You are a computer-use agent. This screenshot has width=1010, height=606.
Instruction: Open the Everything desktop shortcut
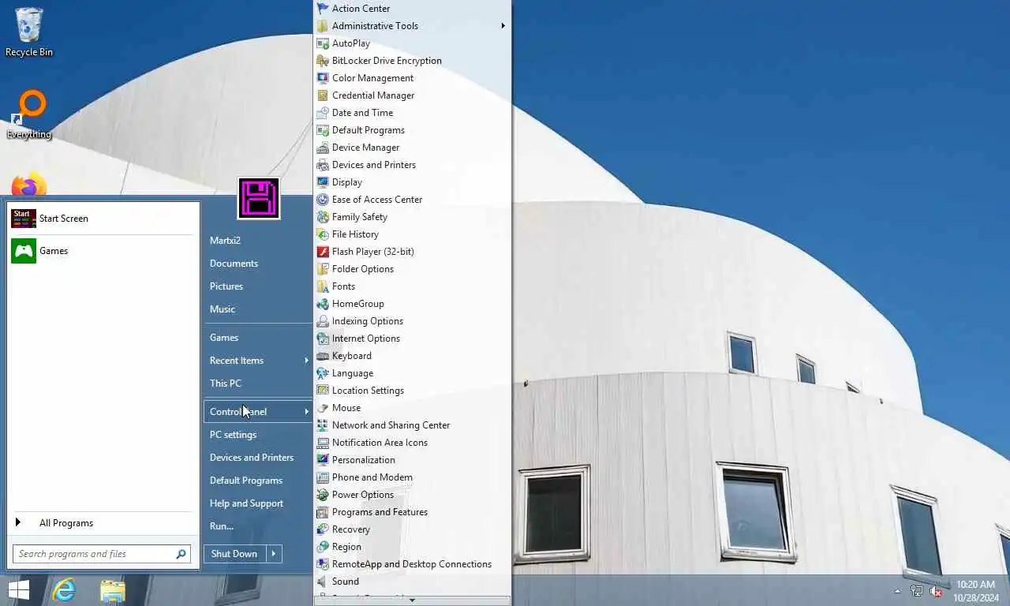pyautogui.click(x=29, y=115)
